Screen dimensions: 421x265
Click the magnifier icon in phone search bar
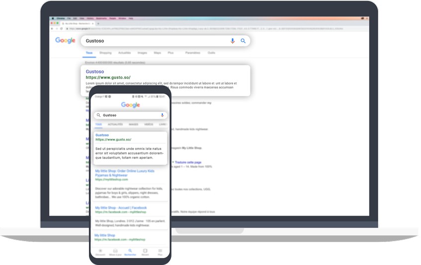pyautogui.click(x=98, y=115)
